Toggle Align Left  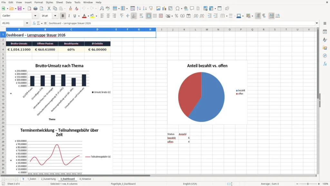[x=102, y=16]
